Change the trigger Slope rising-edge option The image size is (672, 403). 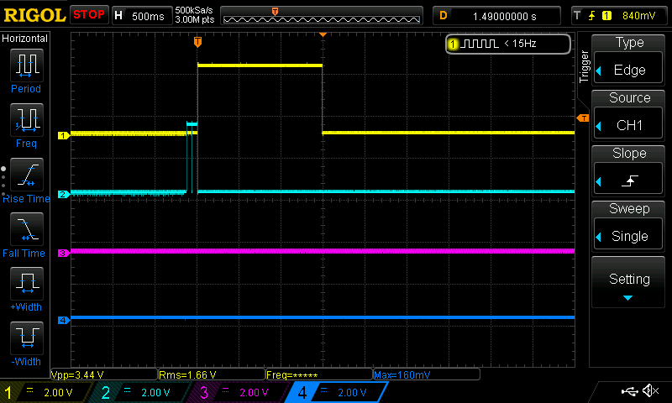(x=630, y=170)
